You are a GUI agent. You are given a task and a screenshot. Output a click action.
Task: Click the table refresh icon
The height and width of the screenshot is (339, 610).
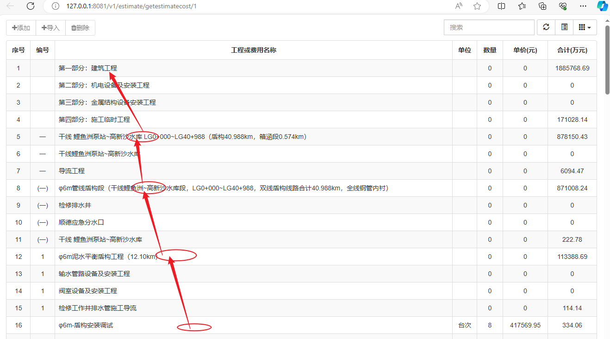(x=546, y=27)
